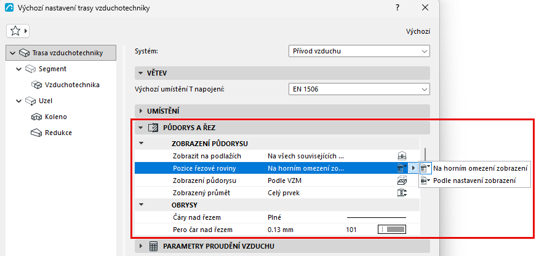539x256 pixels.
Task: Click the Vzduchotechnika duct icon
Action: (36, 85)
